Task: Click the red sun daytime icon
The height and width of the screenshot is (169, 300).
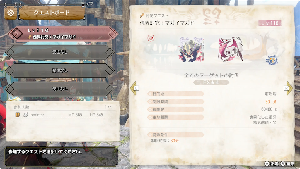Action: [x=151, y=38]
